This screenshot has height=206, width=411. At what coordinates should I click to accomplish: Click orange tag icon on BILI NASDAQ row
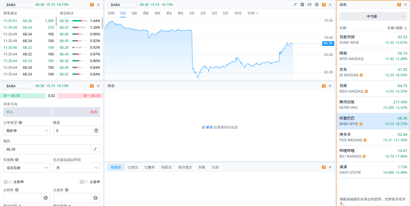364,156
